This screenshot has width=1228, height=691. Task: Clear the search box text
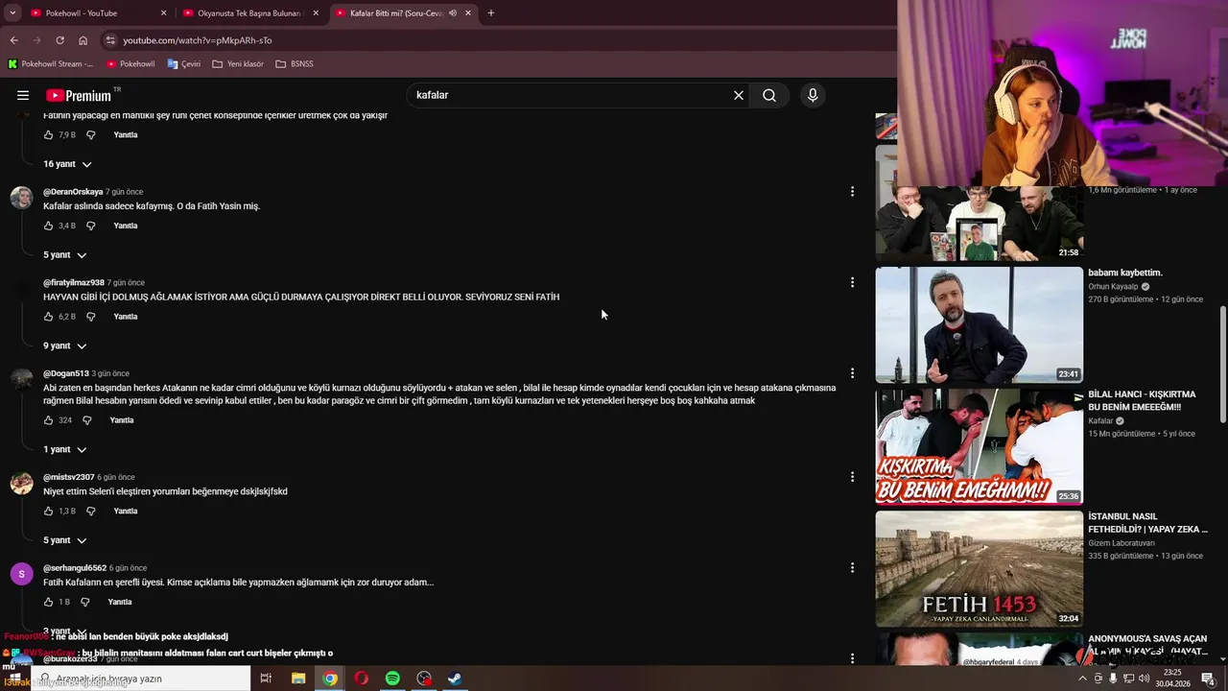click(739, 95)
